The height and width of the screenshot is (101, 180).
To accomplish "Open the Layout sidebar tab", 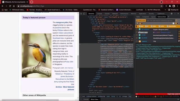I will [153, 17].
